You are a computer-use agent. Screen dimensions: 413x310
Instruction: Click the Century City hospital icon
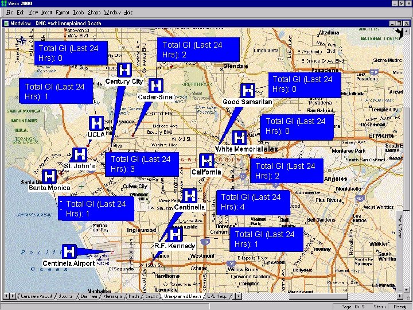(124, 70)
